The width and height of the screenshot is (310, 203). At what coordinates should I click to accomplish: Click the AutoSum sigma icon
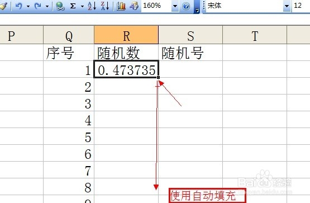tap(73, 6)
